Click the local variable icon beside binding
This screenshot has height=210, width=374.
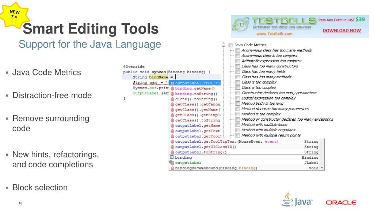172,157
